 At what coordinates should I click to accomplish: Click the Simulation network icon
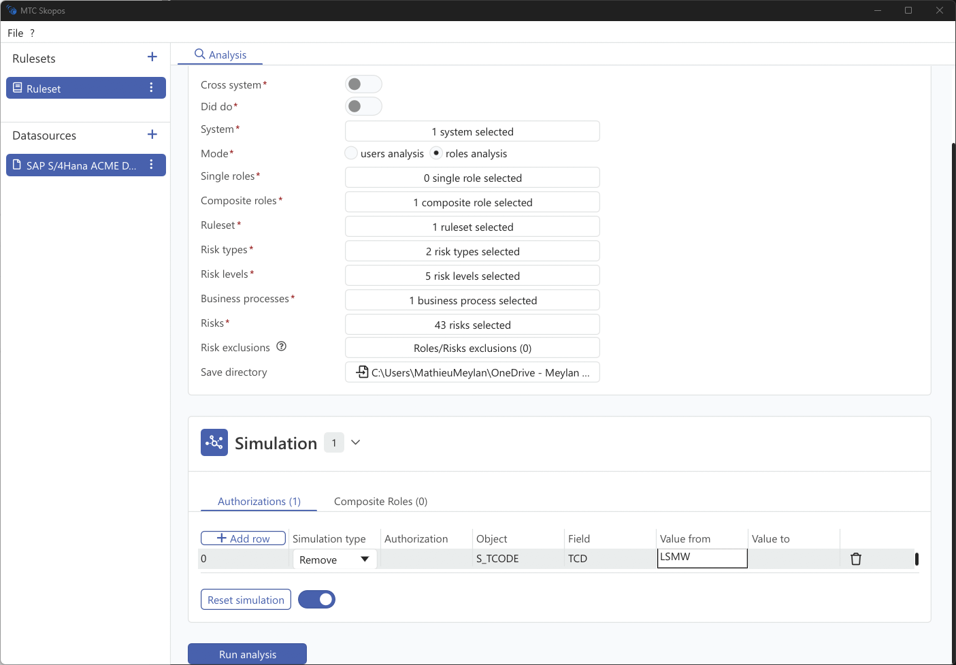click(214, 442)
